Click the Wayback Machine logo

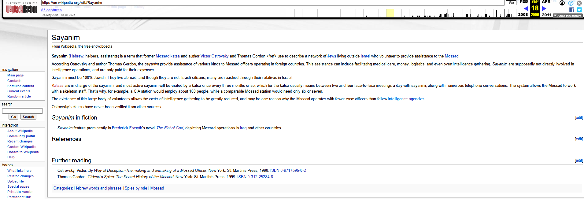pos(21,8)
